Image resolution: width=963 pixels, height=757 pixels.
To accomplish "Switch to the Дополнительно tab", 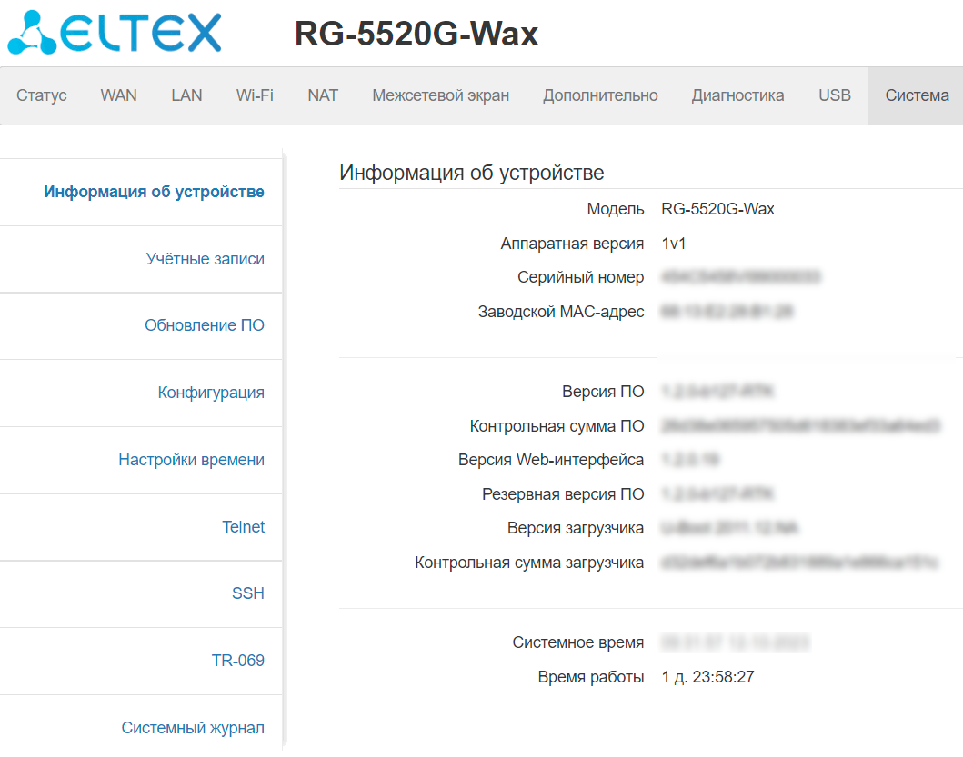I will click(x=600, y=95).
